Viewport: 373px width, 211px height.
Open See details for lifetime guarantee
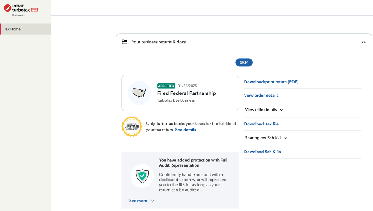(x=186, y=130)
